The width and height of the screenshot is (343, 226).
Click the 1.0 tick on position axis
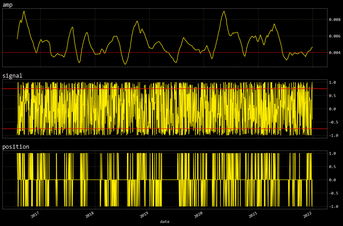click(x=333, y=153)
